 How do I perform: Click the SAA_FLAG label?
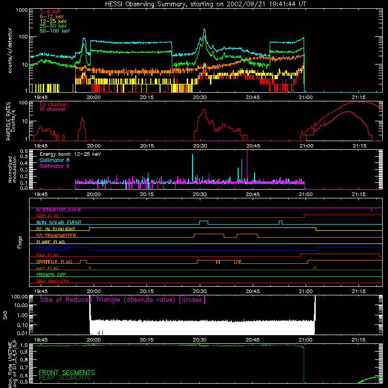point(48,255)
